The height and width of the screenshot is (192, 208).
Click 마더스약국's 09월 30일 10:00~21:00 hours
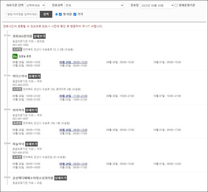pos(120,96)
